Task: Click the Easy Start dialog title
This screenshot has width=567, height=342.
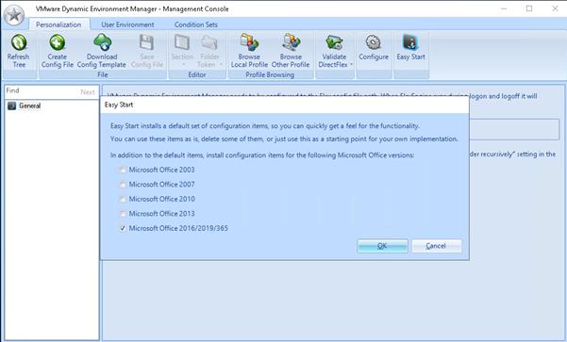Action: [x=119, y=105]
